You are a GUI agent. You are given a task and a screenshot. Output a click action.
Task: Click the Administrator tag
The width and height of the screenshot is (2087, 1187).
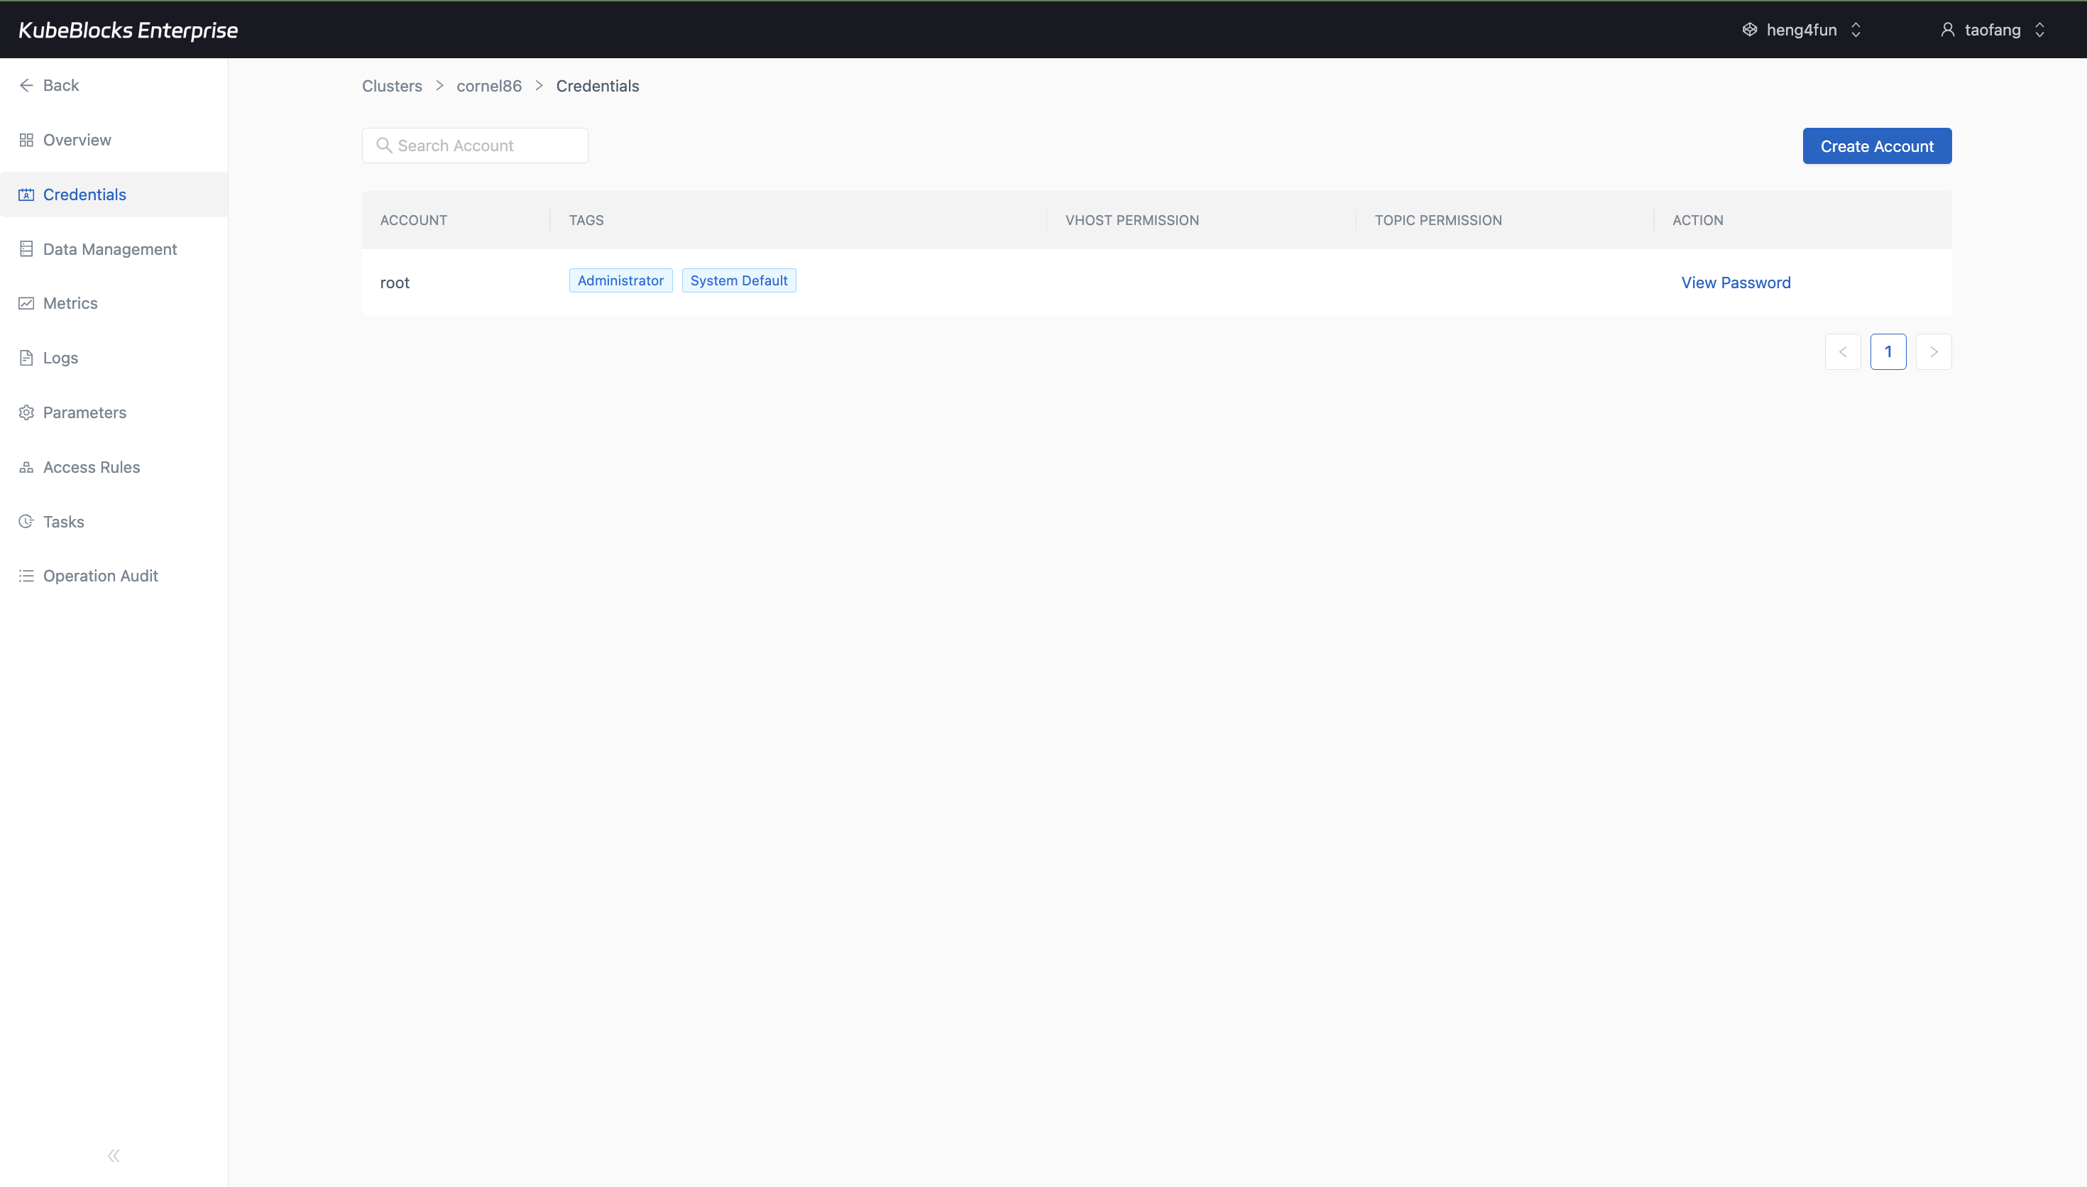(621, 280)
